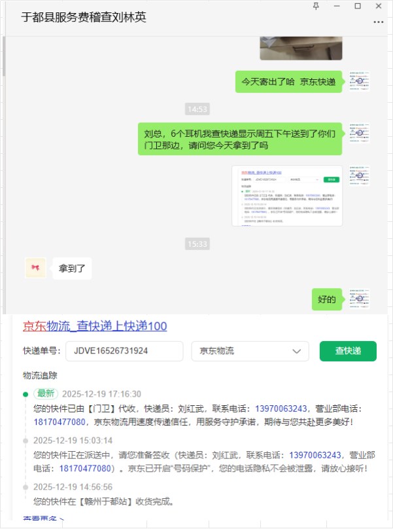Click avatar beside 今天寄出了哈 京东快递 message
The height and width of the screenshot is (529, 393).
coord(359,81)
